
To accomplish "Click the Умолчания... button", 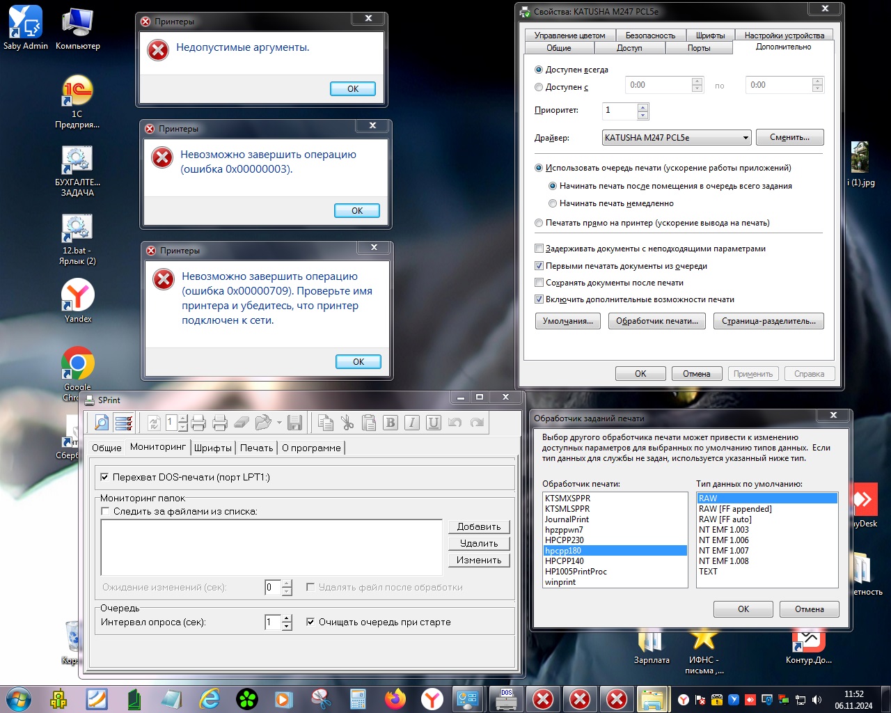I will (x=568, y=321).
